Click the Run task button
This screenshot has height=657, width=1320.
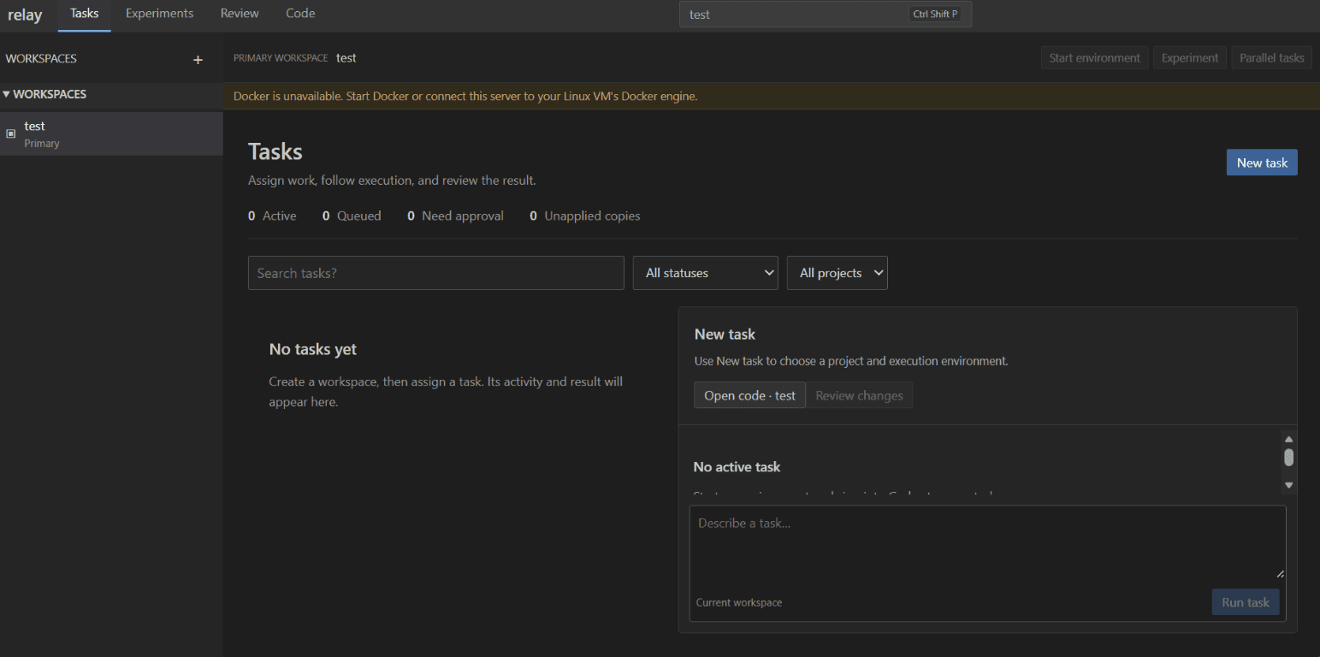tap(1246, 602)
